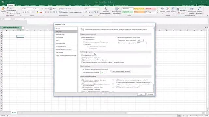The width and height of the screenshot is (209, 117).
Task: Open the Merge and Center dropdown arrow
Action: [x=83, y=12]
